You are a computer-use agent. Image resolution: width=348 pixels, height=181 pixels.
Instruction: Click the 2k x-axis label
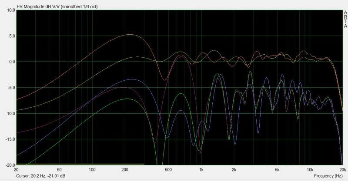234,170
